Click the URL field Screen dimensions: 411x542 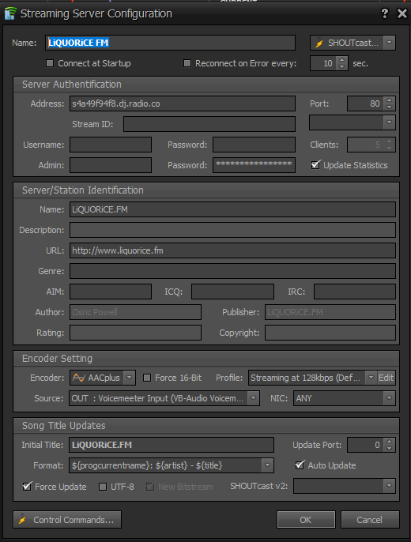pyautogui.click(x=232, y=250)
